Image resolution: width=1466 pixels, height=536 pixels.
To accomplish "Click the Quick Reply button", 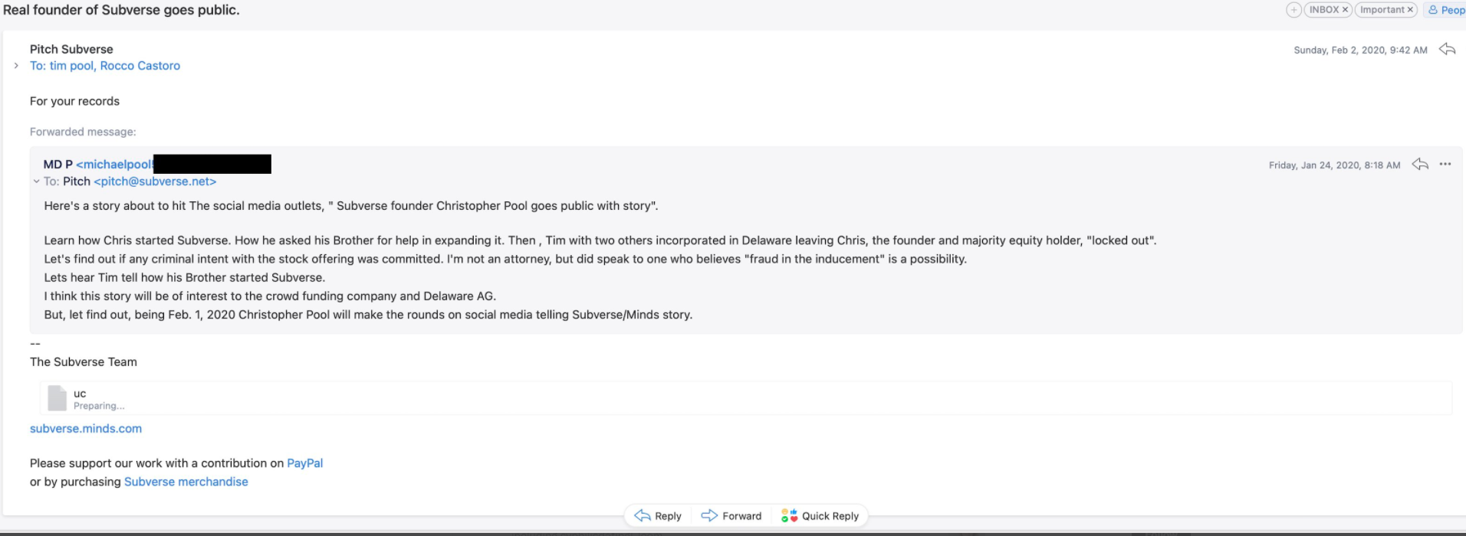I will 820,516.
